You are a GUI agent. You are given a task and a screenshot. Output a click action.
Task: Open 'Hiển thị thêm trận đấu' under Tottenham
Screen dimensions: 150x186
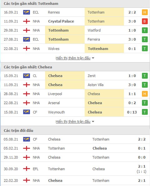(73, 58)
